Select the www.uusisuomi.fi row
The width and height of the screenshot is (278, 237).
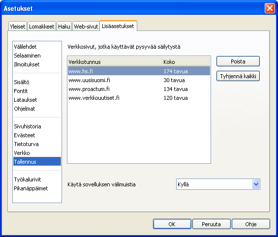pyautogui.click(x=139, y=80)
